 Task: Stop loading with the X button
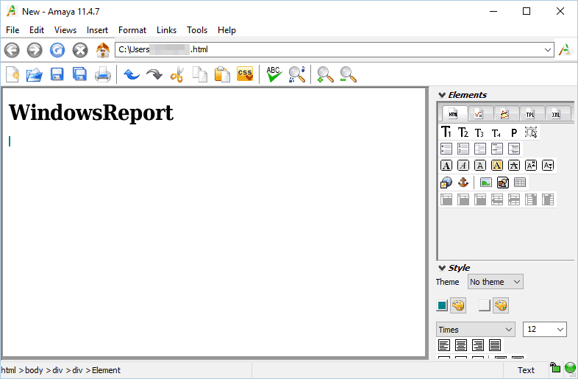[80, 50]
